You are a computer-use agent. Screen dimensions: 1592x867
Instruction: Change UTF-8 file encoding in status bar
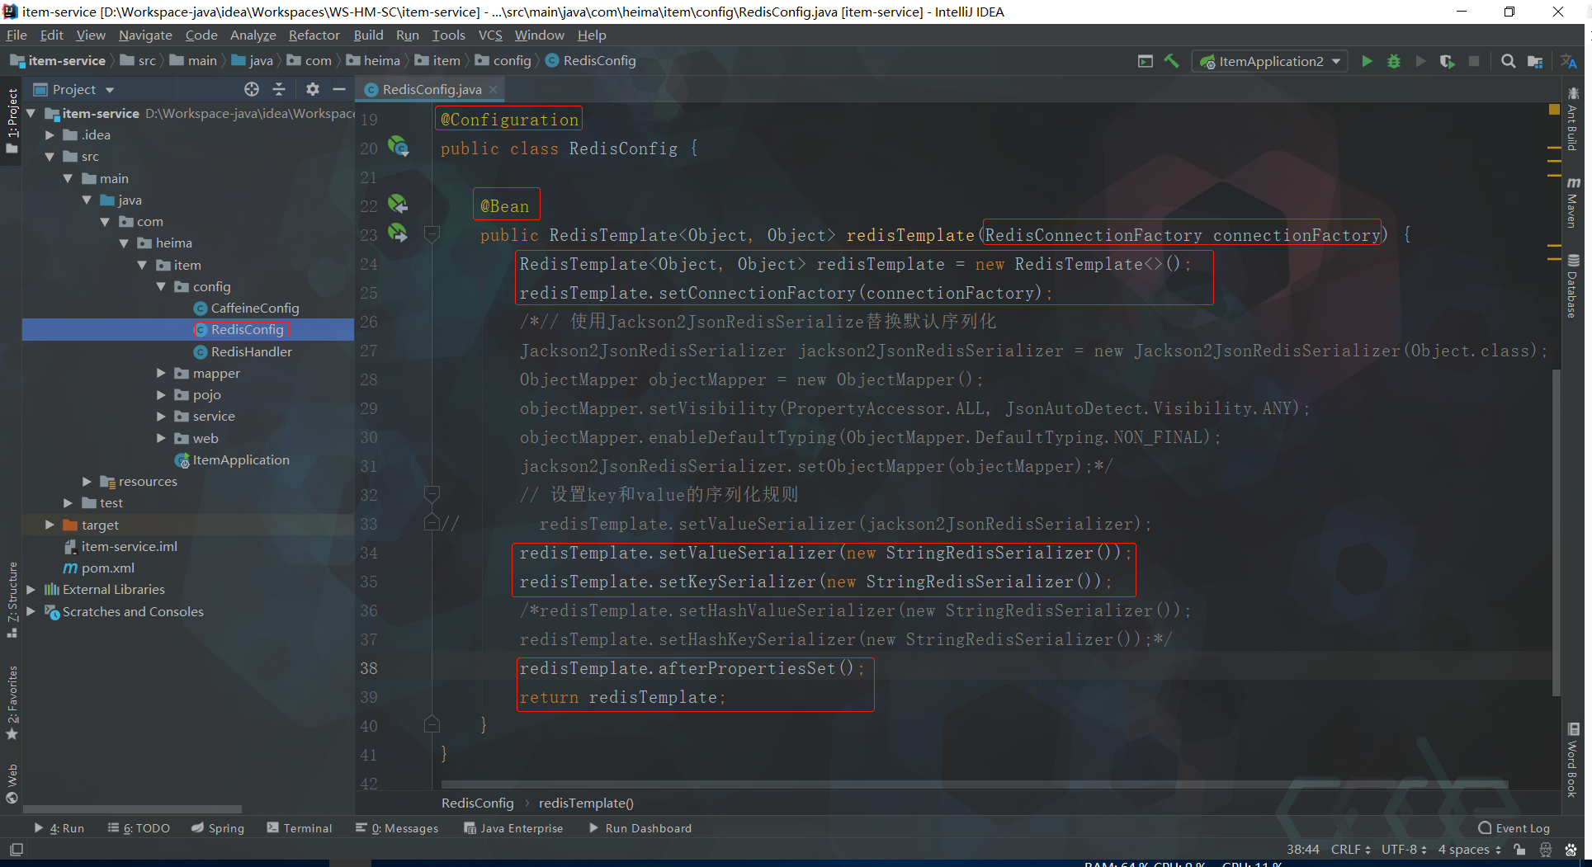pos(1404,849)
